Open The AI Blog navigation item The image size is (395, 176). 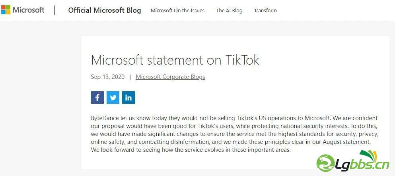tap(229, 11)
